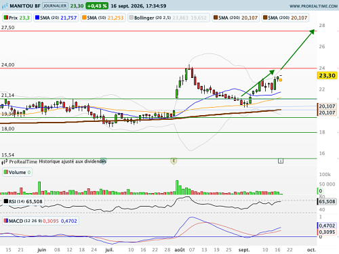
Task: Toggle the Bollinger (20 2,5) legend
Action: 169,18
